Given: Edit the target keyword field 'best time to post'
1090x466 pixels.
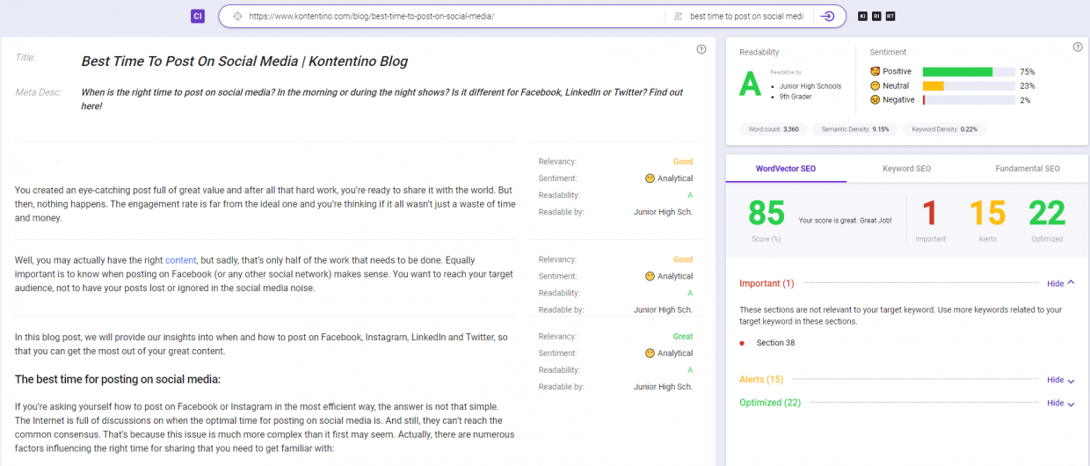Looking at the screenshot, I should point(747,16).
